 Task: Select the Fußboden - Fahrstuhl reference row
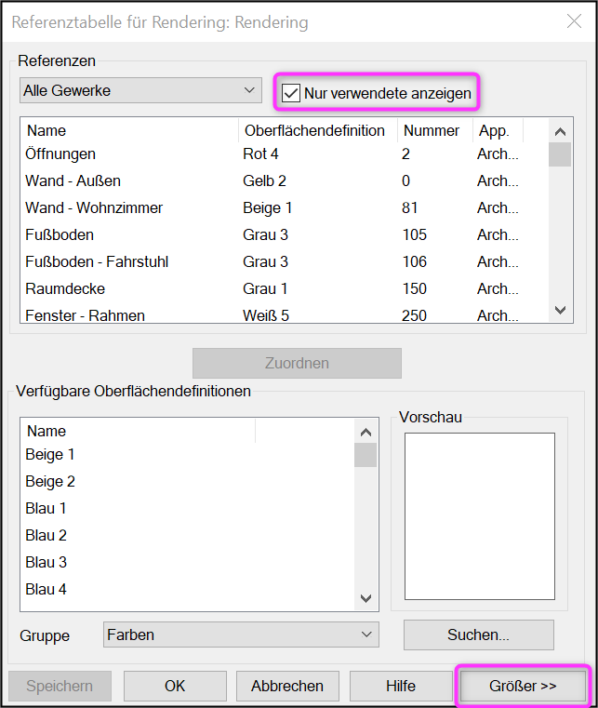pyautogui.click(x=285, y=261)
